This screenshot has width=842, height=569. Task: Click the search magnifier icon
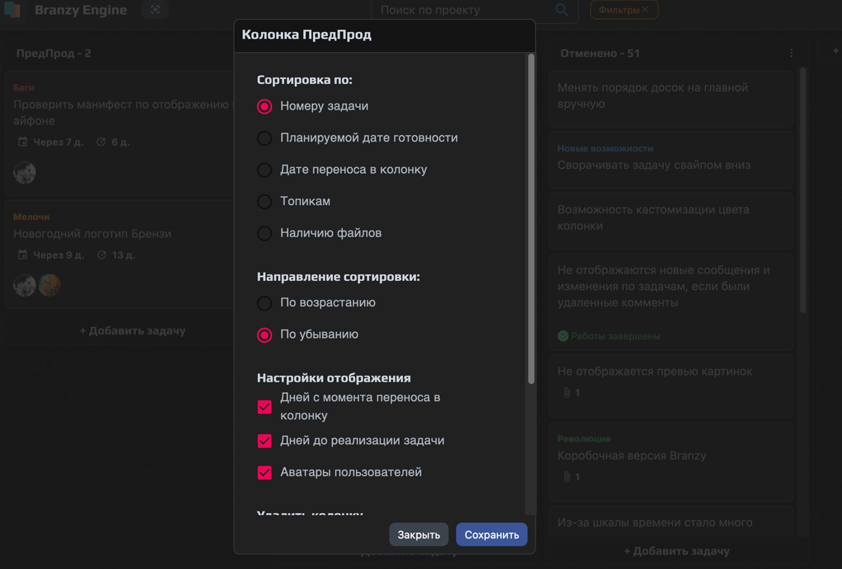(562, 10)
